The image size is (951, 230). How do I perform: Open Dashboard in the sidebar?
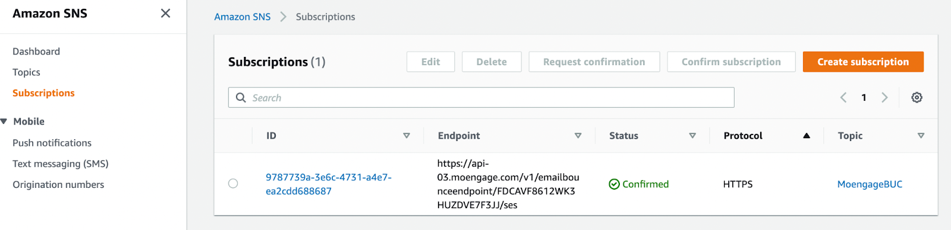point(36,52)
